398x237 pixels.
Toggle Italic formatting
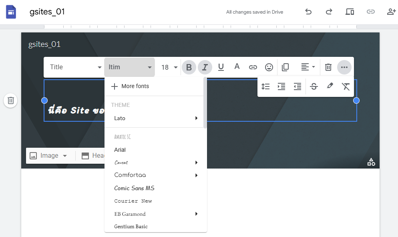(205, 67)
